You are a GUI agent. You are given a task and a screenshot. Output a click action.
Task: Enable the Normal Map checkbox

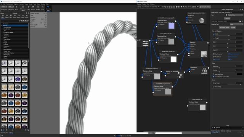(x=213, y=87)
